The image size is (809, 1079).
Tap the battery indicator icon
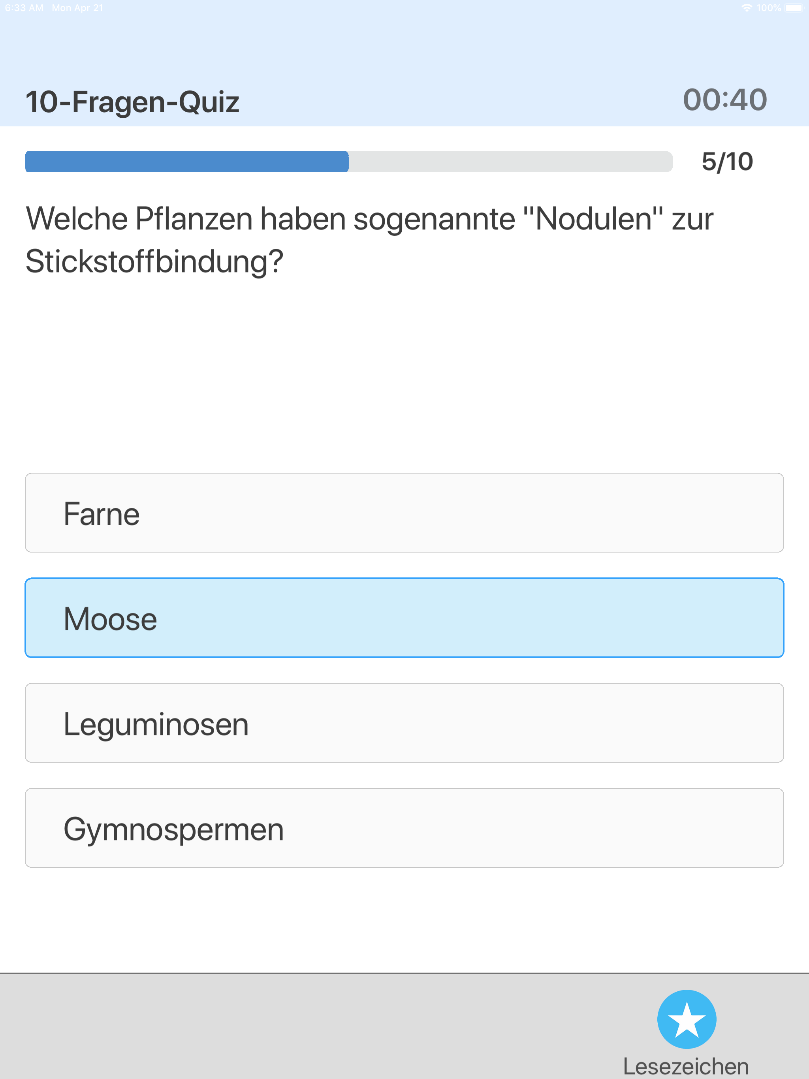(794, 8)
